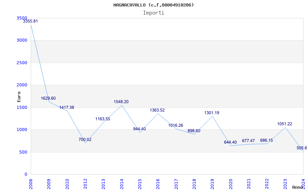Click the Anno axis title

298,187
